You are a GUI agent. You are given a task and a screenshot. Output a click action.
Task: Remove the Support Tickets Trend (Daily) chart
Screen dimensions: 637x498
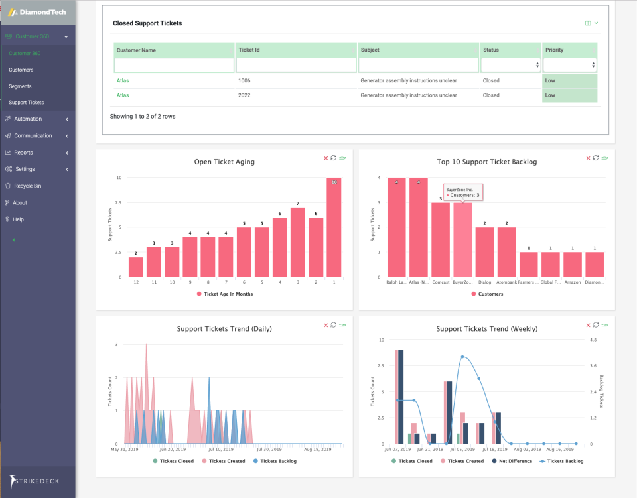click(326, 325)
